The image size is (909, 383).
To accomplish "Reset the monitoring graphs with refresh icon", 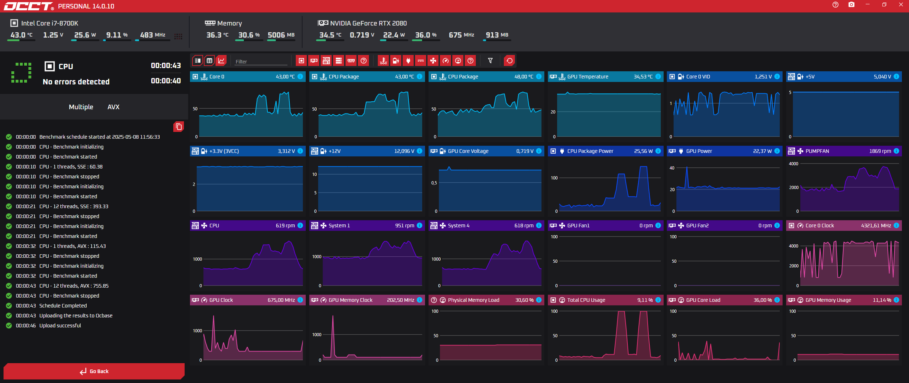I will point(509,61).
